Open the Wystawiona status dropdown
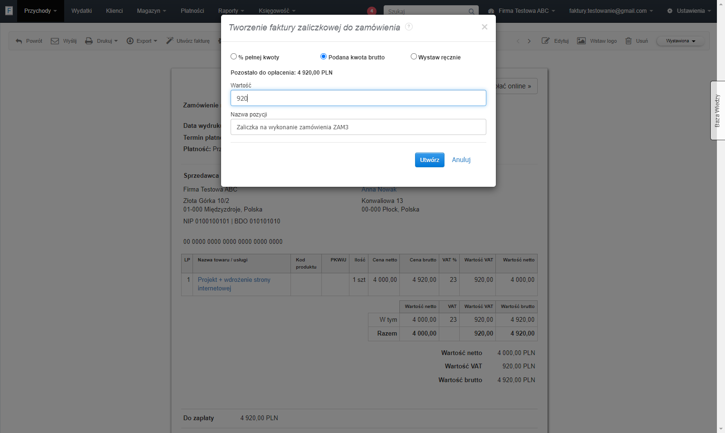The height and width of the screenshot is (433, 725). tap(680, 41)
